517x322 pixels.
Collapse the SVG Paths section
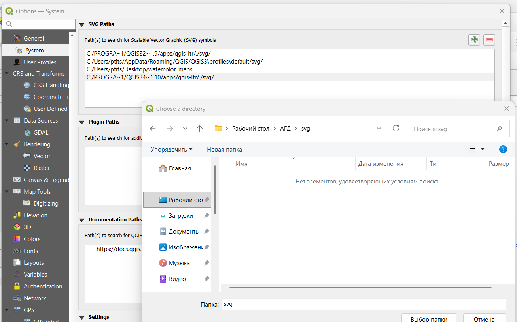click(x=82, y=24)
